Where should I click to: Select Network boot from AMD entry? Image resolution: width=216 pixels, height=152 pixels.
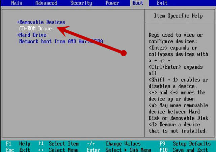(61, 41)
